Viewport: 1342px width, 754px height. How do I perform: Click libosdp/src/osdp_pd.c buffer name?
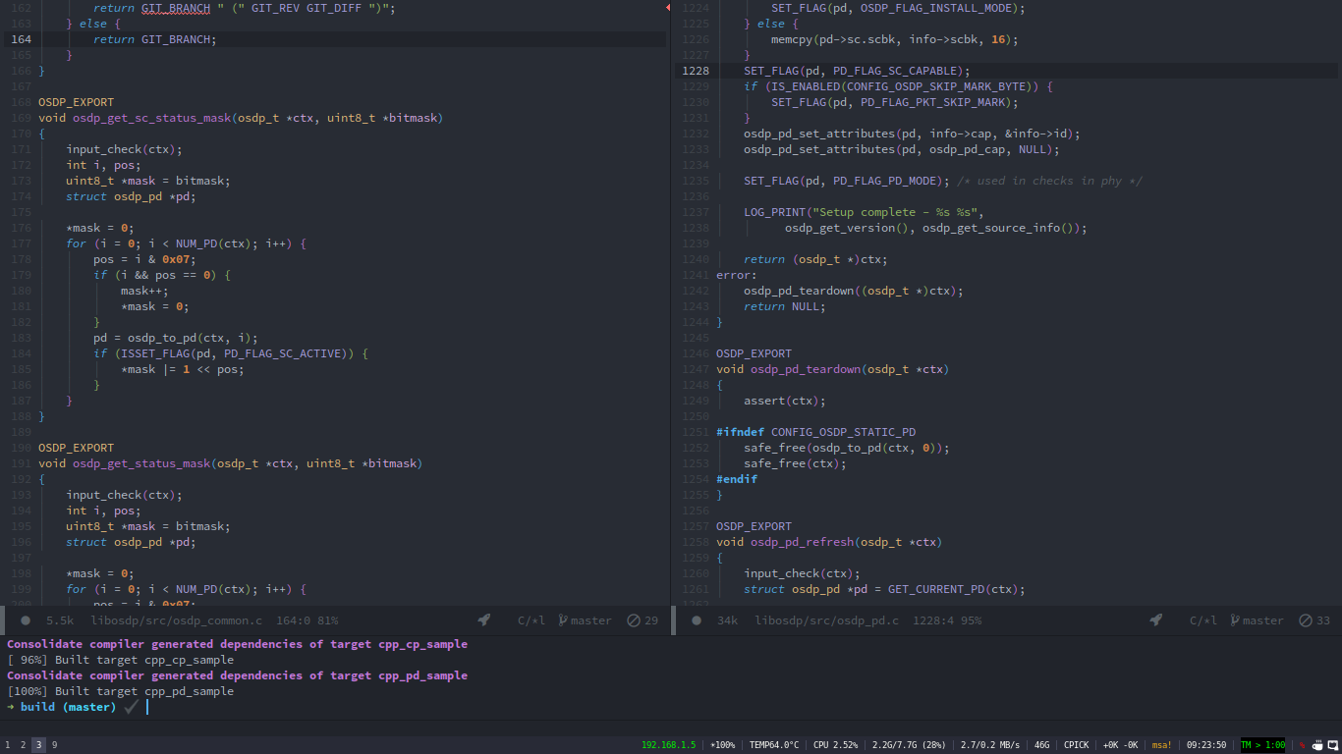click(827, 620)
